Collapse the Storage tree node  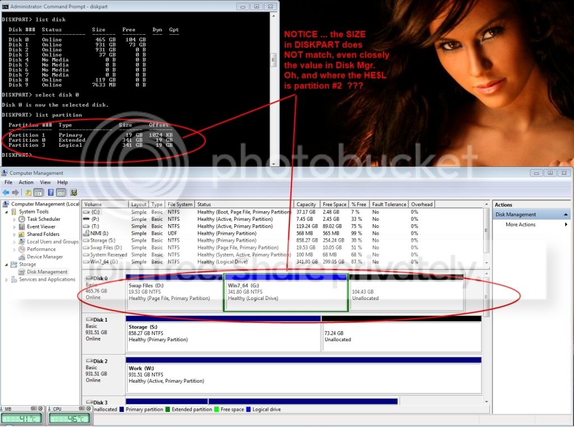point(6,264)
